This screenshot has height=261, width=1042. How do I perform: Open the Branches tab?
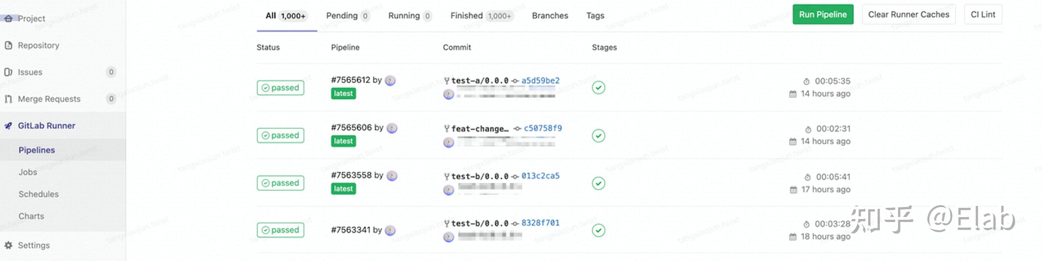(550, 15)
